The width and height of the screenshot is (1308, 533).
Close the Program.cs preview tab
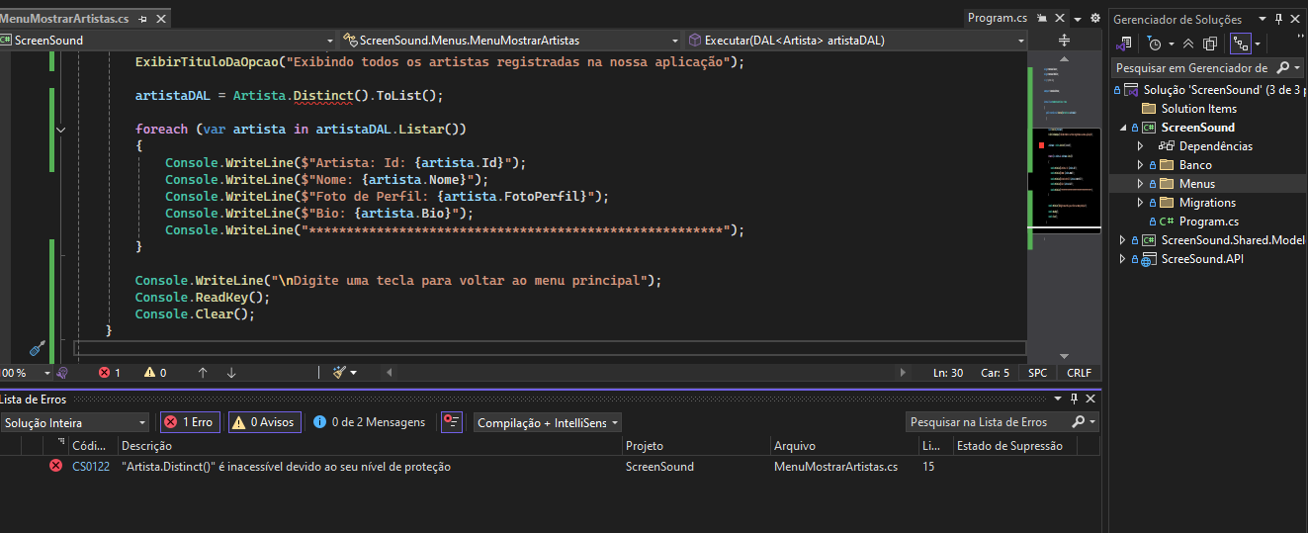tap(1059, 19)
